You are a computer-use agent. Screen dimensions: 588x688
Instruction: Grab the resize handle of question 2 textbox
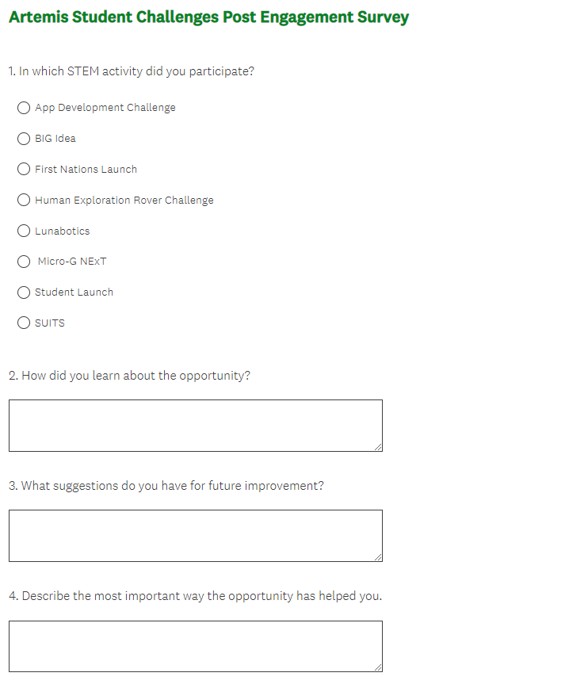click(x=378, y=447)
